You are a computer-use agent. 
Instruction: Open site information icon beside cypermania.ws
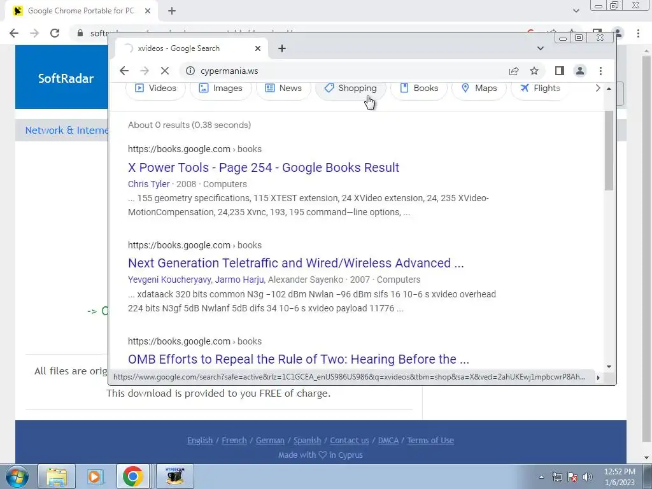click(x=190, y=71)
